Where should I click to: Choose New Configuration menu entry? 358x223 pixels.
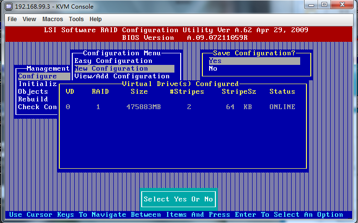click(x=124, y=69)
